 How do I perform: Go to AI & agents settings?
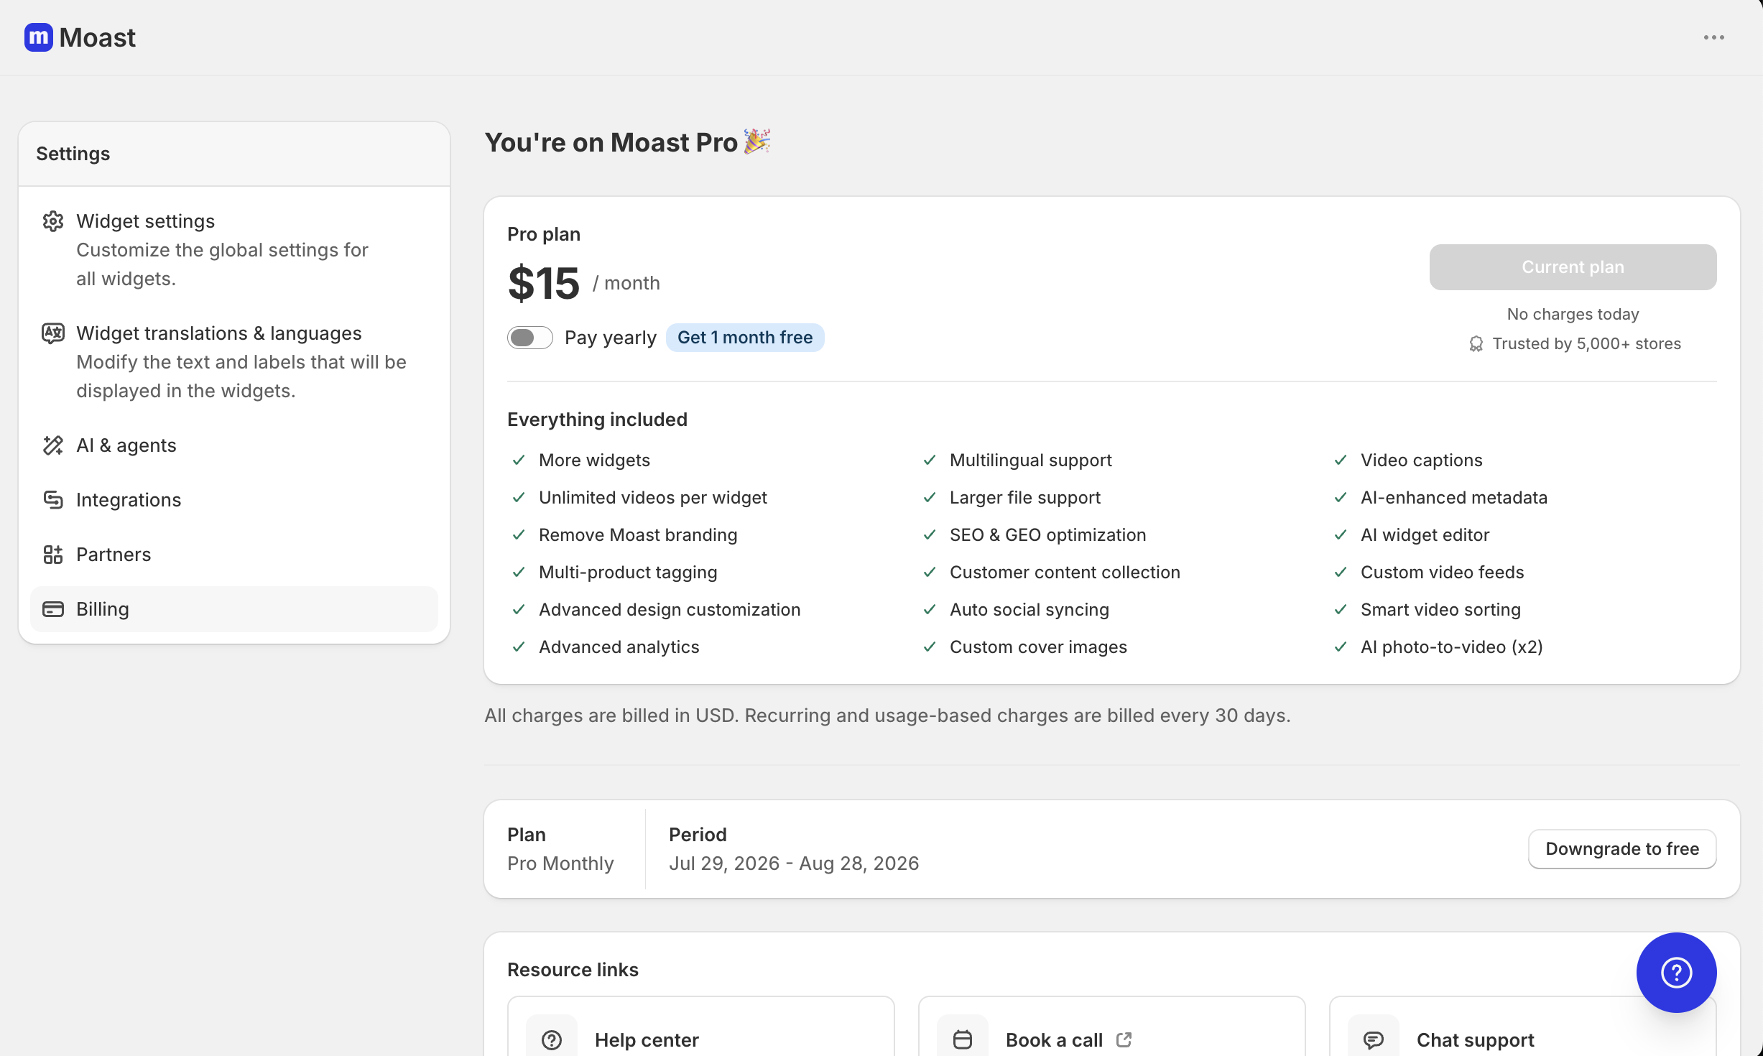pyautogui.click(x=234, y=445)
